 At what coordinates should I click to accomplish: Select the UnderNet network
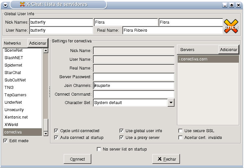pyautogui.click(x=22, y=102)
